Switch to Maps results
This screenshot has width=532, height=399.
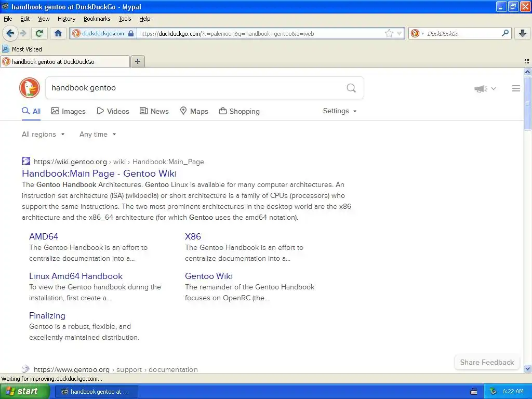click(194, 111)
